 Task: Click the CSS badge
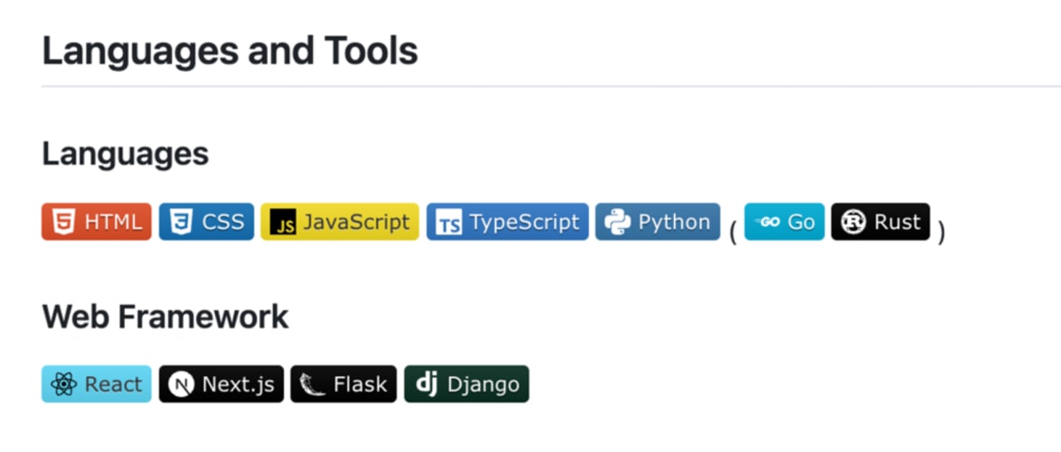coord(207,222)
